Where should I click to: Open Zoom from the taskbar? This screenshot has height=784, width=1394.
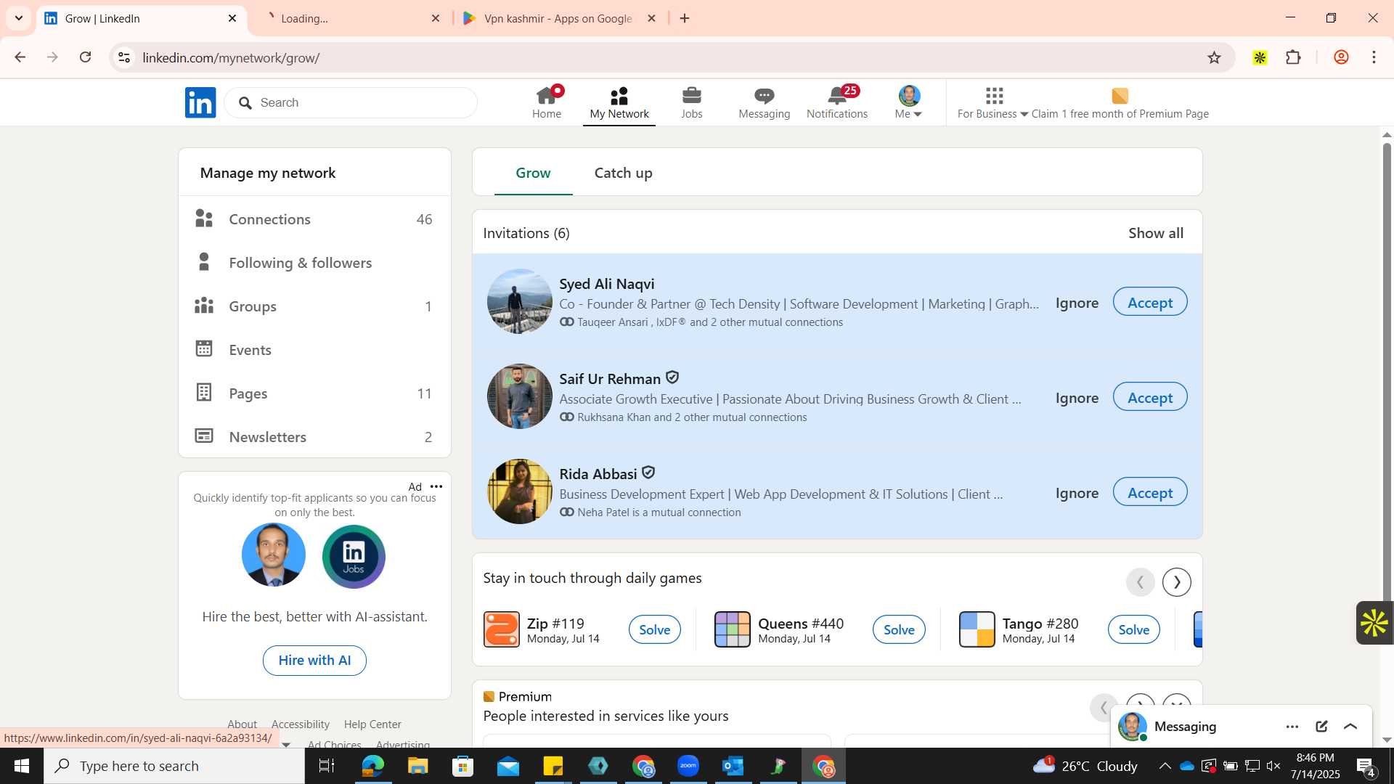point(688,766)
